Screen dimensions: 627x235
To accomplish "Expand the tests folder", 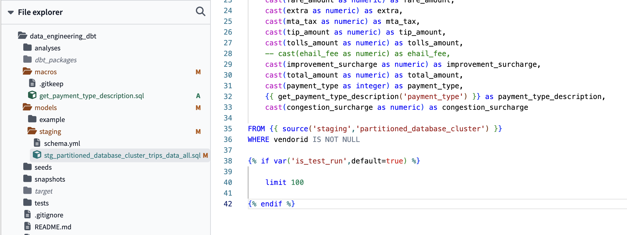I will click(x=42, y=203).
